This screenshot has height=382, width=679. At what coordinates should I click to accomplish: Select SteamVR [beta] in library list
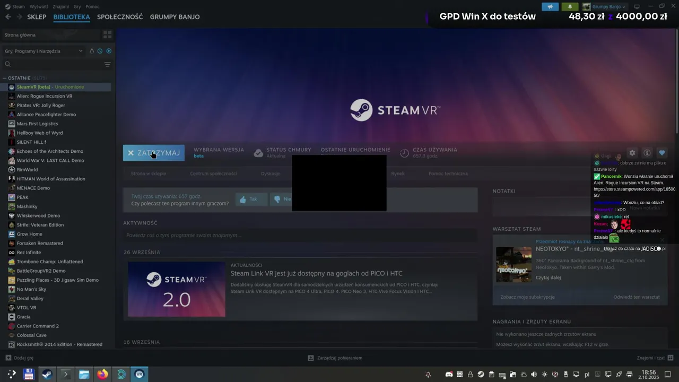[57, 87]
